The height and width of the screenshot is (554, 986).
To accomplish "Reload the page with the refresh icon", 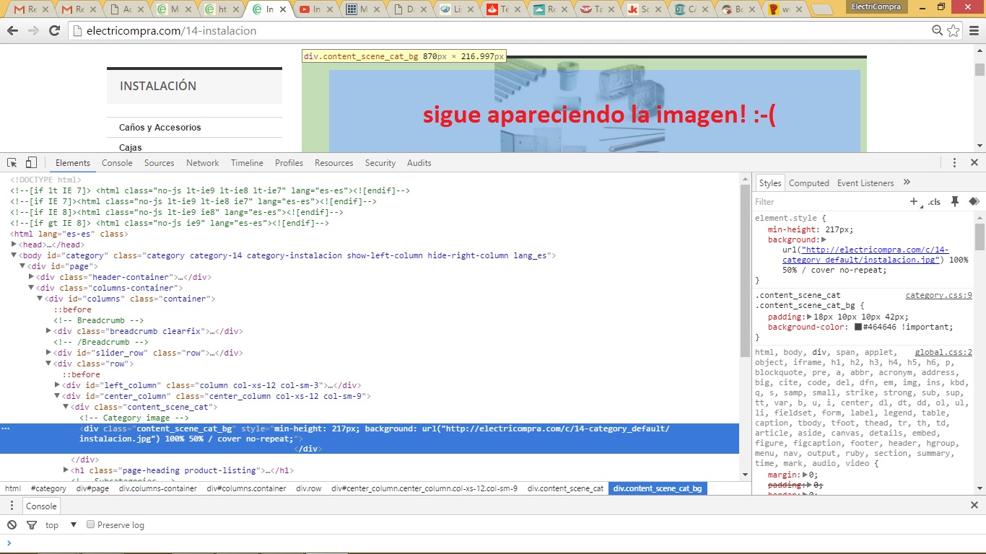I will click(x=54, y=30).
